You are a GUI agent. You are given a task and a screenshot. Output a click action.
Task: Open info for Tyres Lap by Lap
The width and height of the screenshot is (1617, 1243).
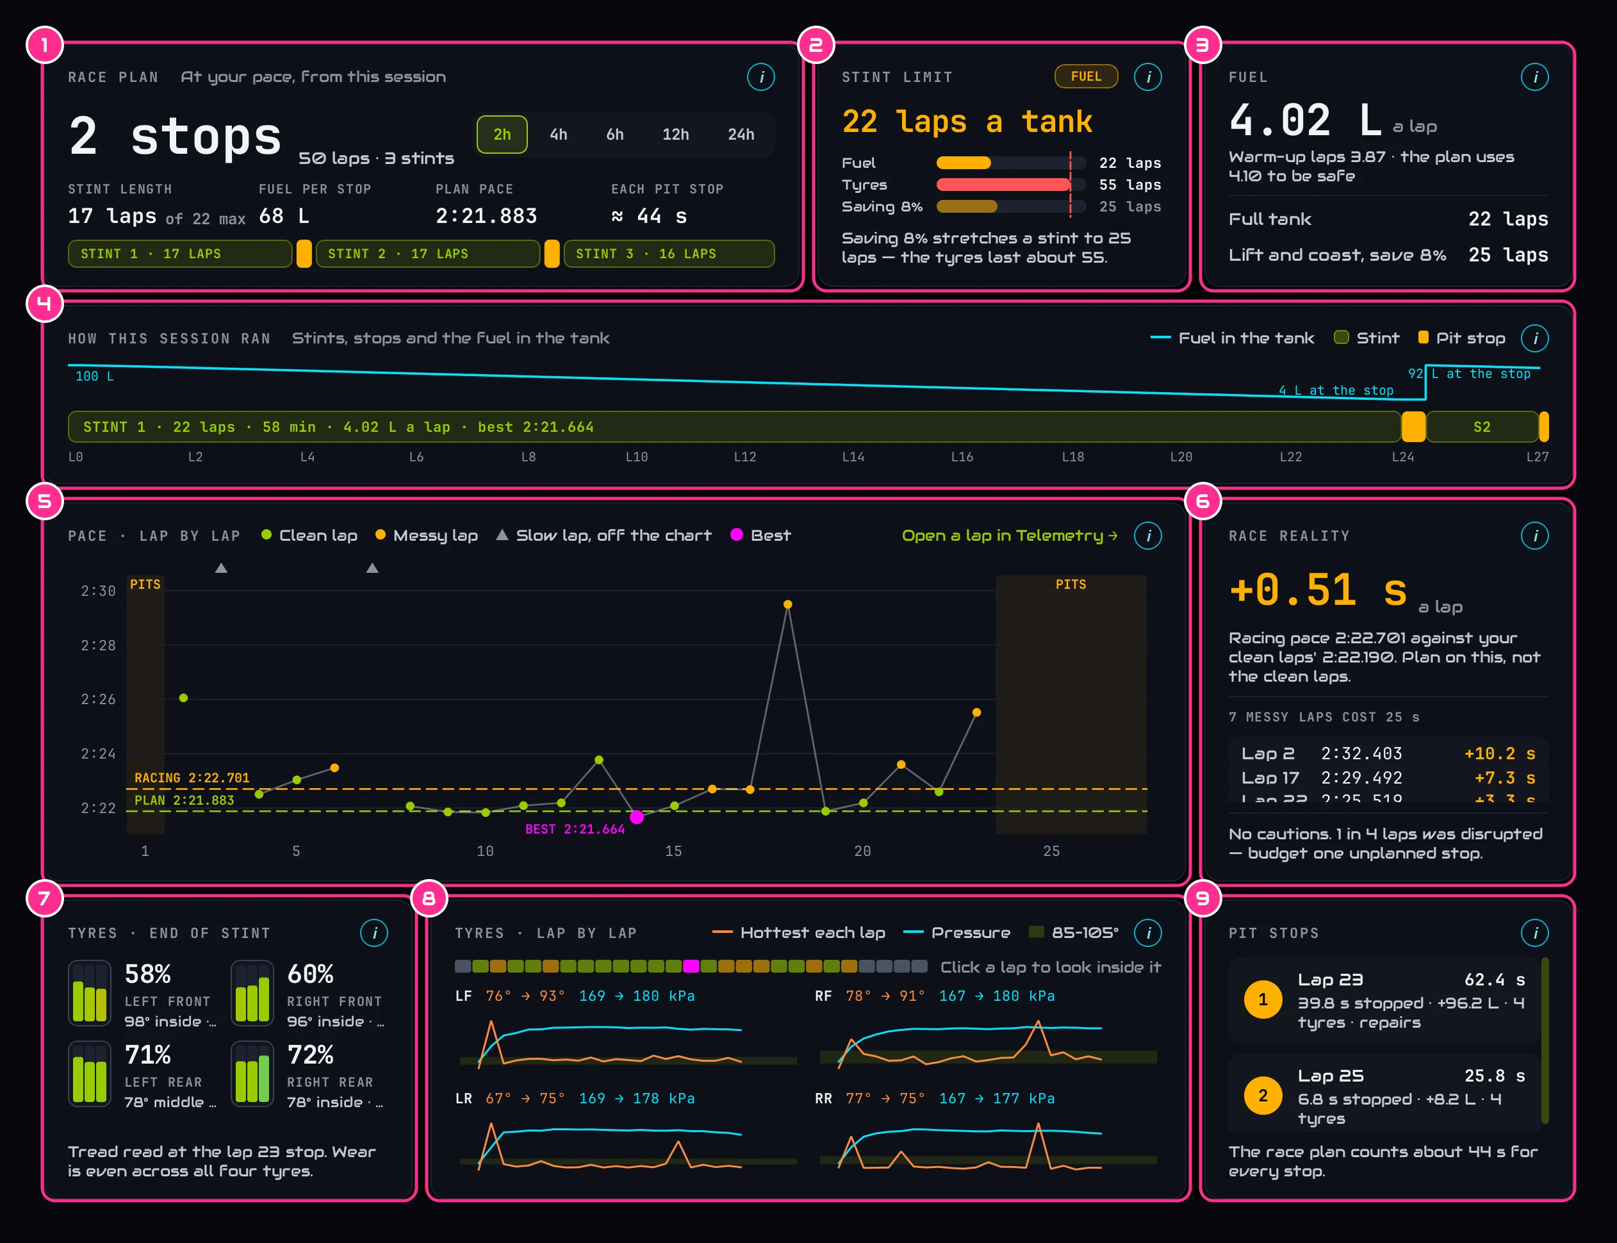coord(1147,933)
